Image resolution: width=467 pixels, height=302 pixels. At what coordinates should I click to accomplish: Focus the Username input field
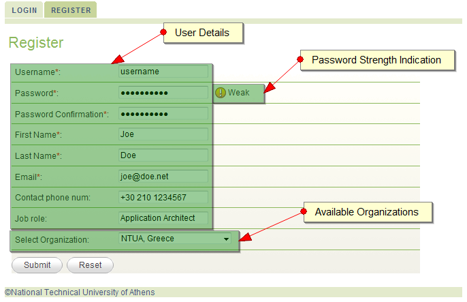coord(163,72)
